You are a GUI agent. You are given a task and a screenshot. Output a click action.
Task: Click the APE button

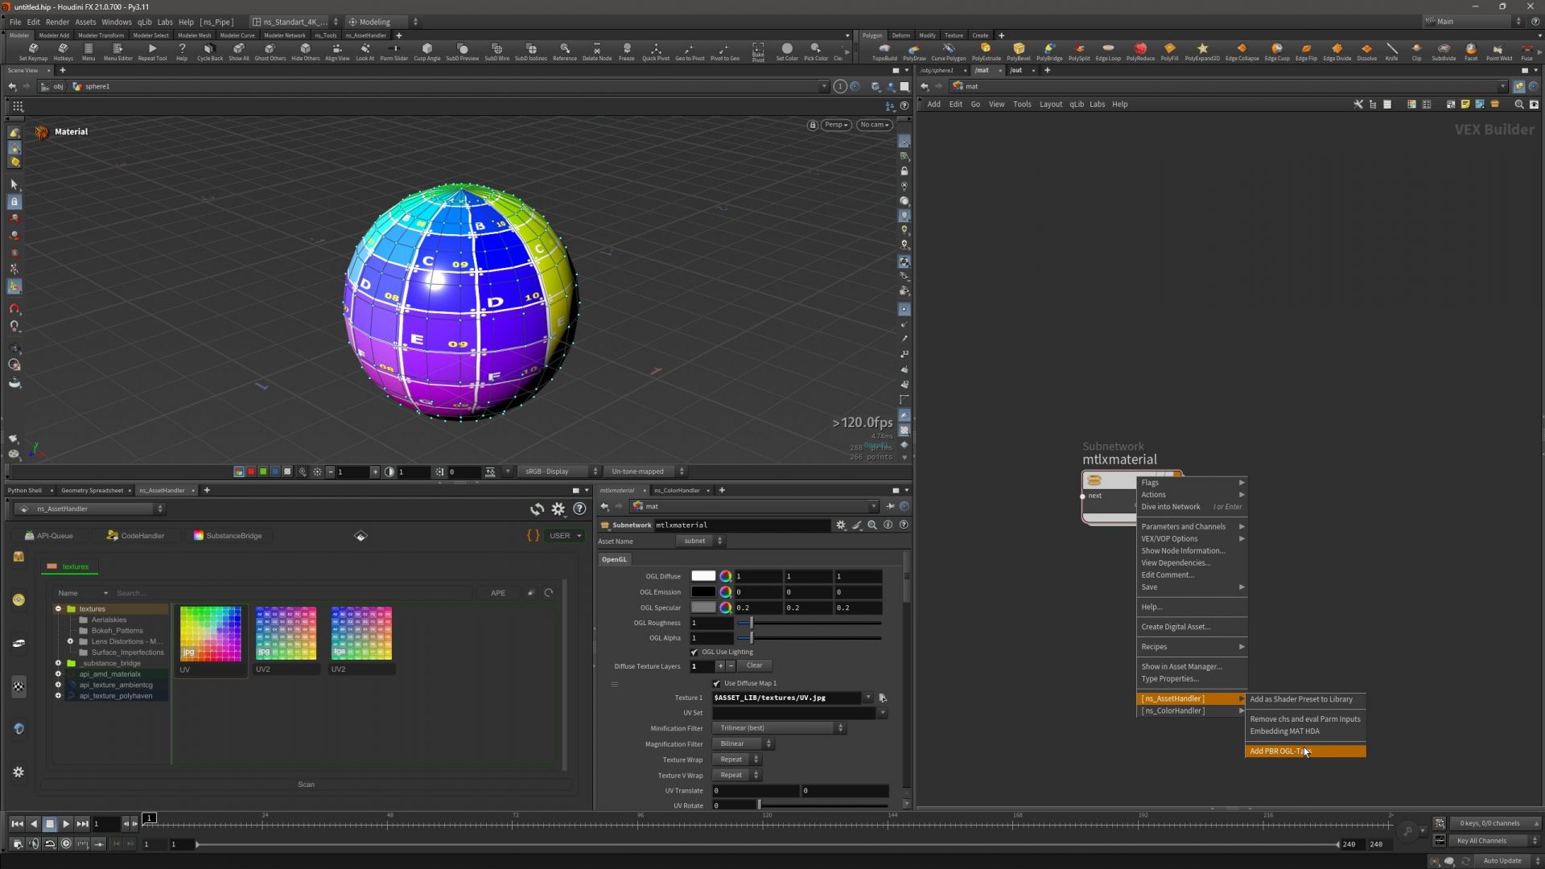pos(498,593)
